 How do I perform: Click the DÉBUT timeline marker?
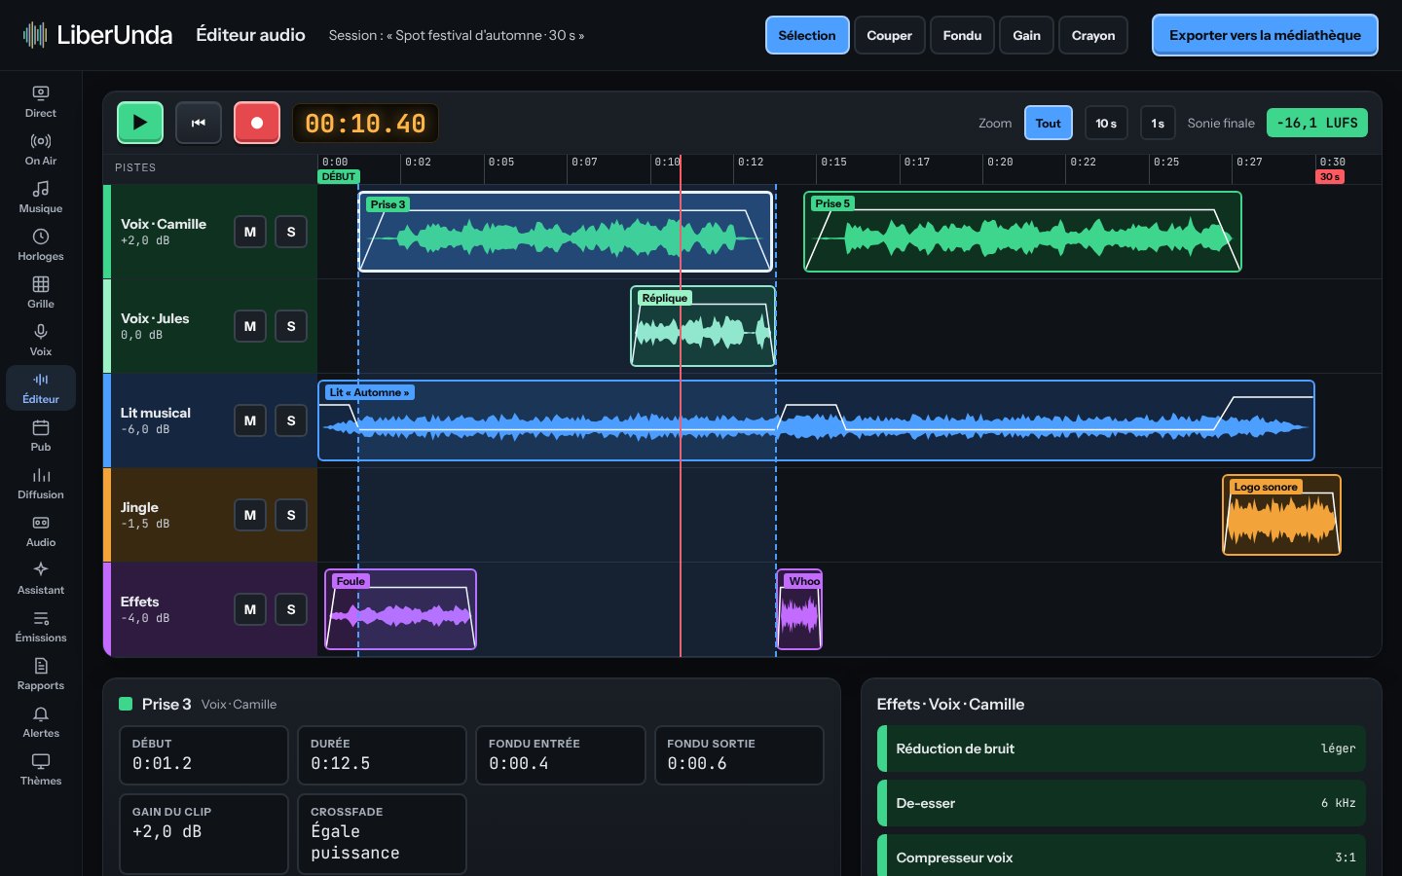pos(339,176)
